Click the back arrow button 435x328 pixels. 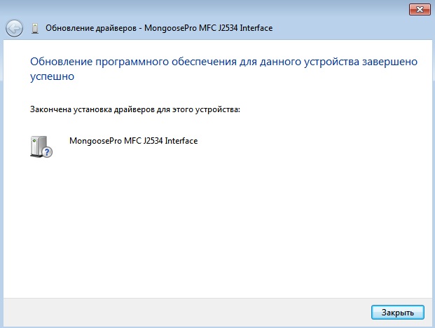[13, 28]
